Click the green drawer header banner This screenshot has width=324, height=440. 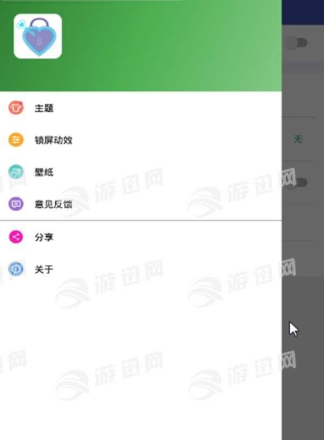coord(141,45)
